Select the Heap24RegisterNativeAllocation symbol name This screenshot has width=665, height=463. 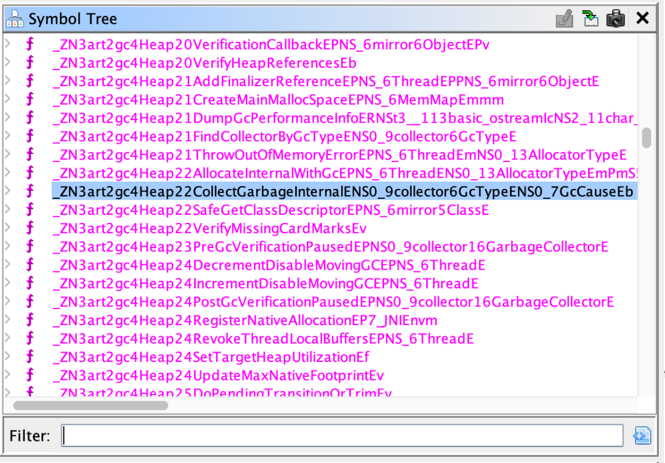coord(244,320)
